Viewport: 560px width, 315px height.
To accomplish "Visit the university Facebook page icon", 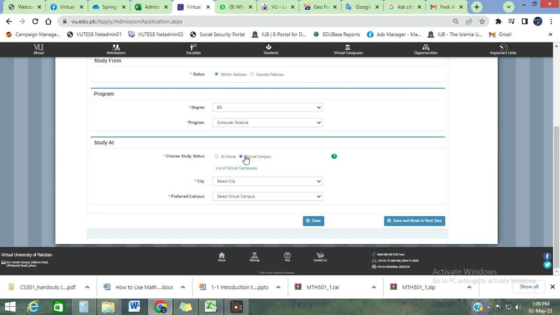I will [x=547, y=256].
